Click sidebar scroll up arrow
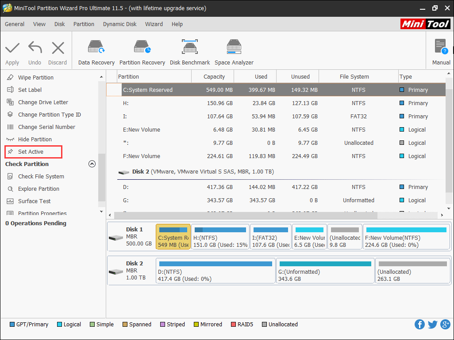Viewport: 454px width, 340px height. point(101,77)
